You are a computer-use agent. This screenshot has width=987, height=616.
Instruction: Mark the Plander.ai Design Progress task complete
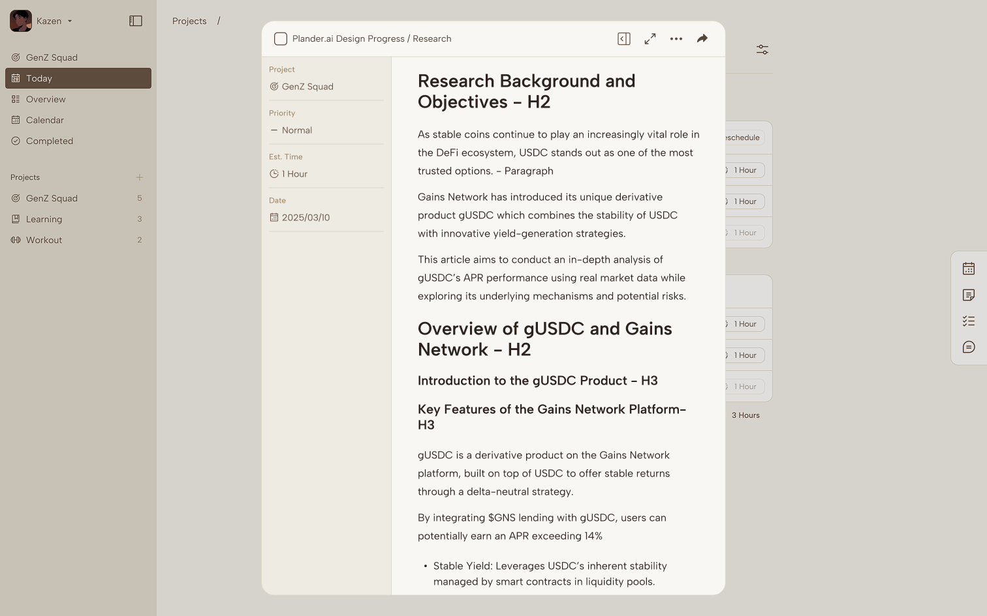click(x=281, y=39)
